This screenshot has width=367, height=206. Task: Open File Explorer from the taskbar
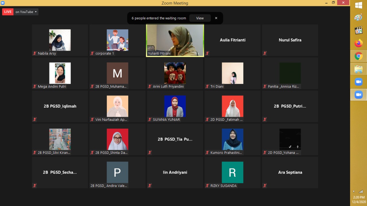coord(358,69)
